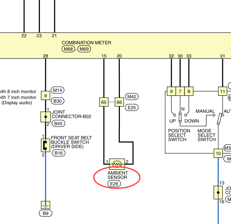Click combination meter pin 15
Screen dimensions: 231x224
(x=104, y=56)
